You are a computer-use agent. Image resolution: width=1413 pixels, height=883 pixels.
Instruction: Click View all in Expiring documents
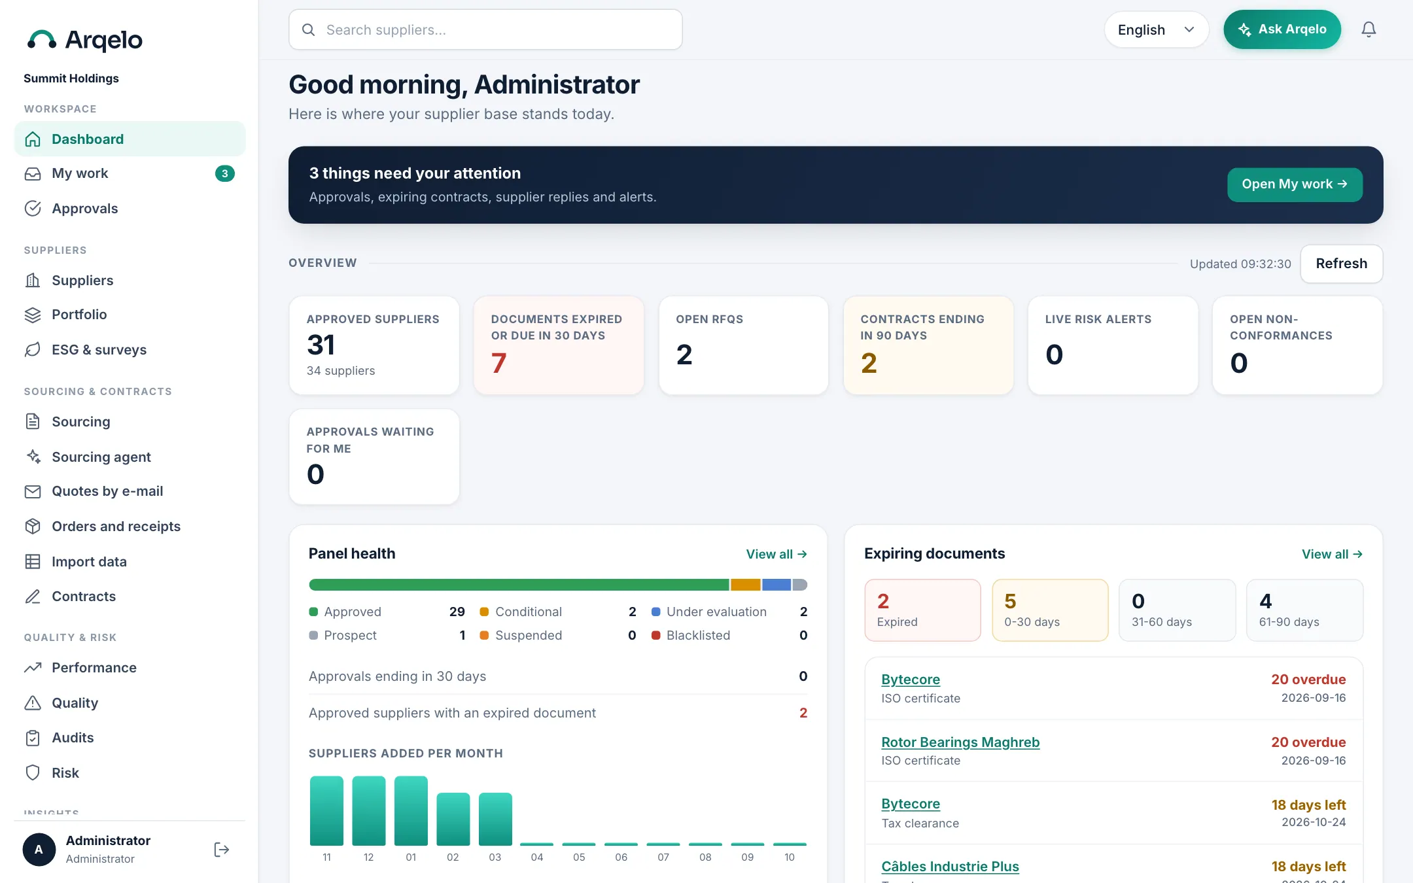tap(1332, 554)
